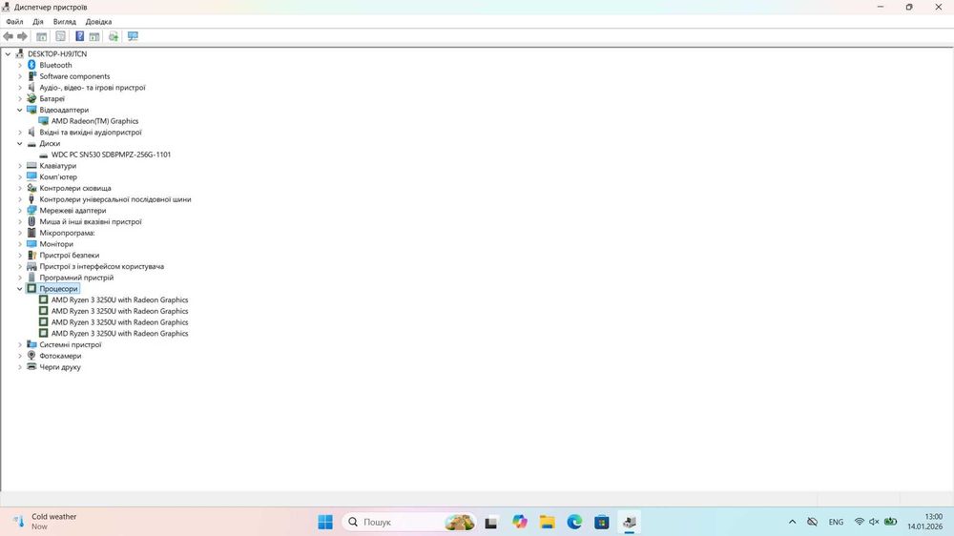This screenshot has height=536, width=954.
Task: Click the Wi-Fi tray icon
Action: click(x=860, y=522)
